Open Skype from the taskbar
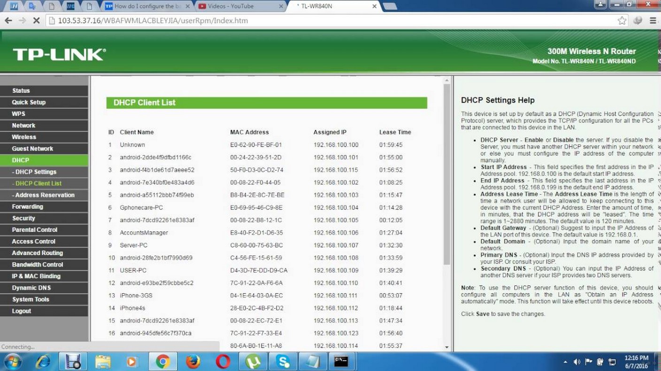Image resolution: width=661 pixels, height=371 pixels. 283,362
